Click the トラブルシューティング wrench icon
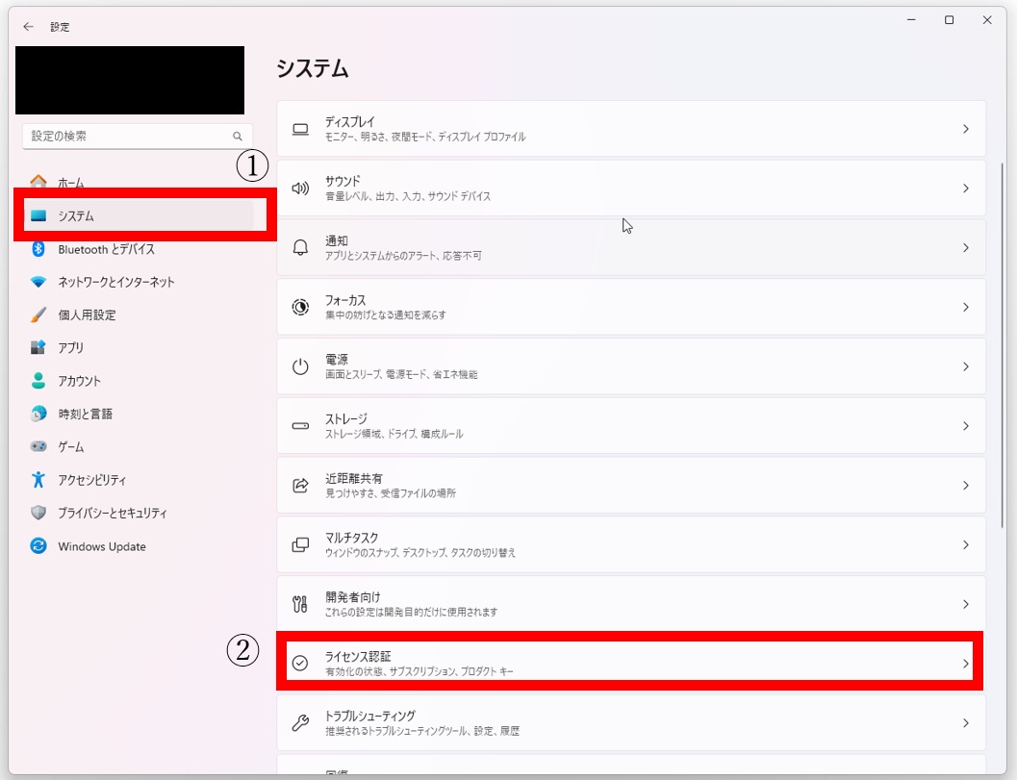This screenshot has height=780, width=1017. click(x=300, y=723)
